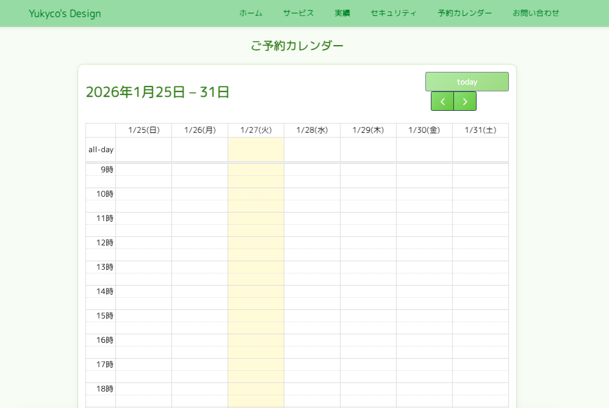609x408 pixels.
Task: Click the previous week chevron arrow
Action: 442,101
